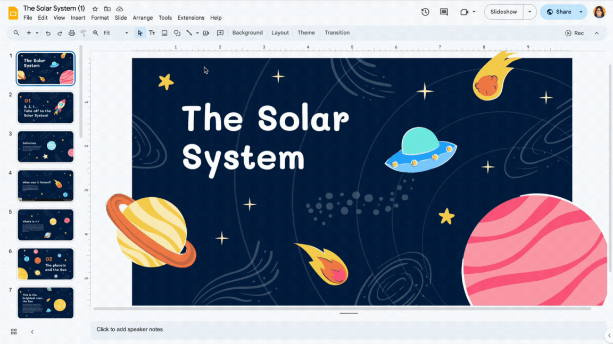This screenshot has height=344, width=613.
Task: Search the menus with magnifier icon
Action: coord(16,33)
